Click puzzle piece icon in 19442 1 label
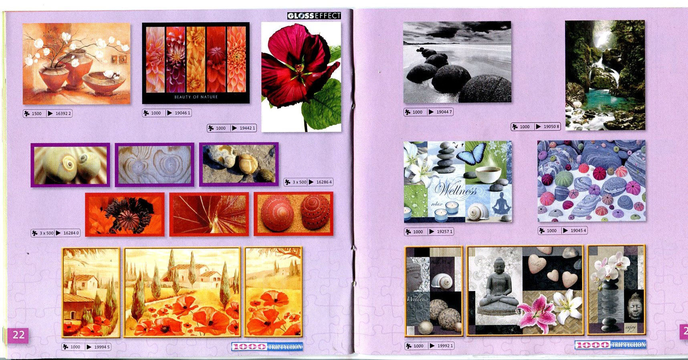Screen dimensions: 688x360 coord(211,128)
